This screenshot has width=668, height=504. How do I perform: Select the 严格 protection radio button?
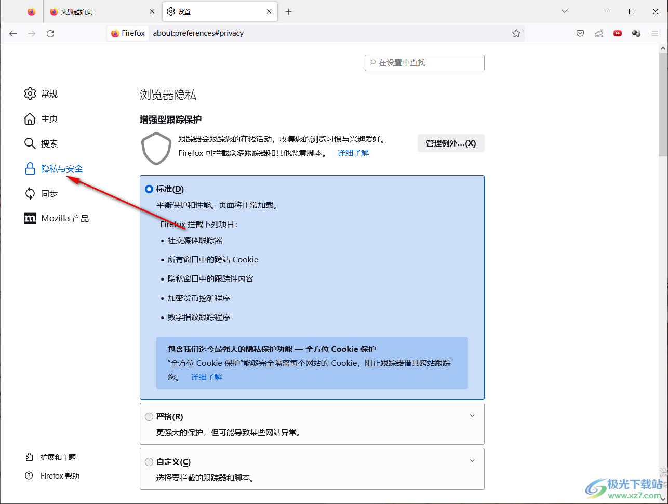149,417
